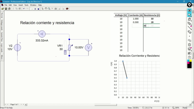Open the Window menu
Viewport: 194px width, 109px height.
[x=33, y=5]
